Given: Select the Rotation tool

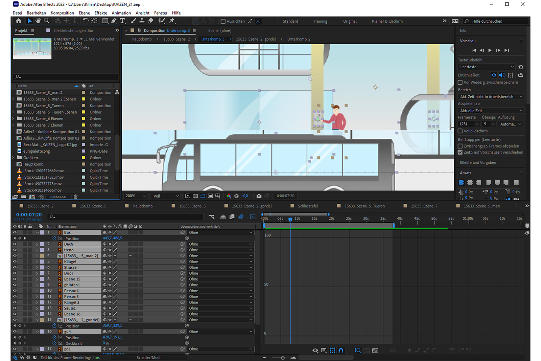Looking at the screenshot, I should 86,21.
